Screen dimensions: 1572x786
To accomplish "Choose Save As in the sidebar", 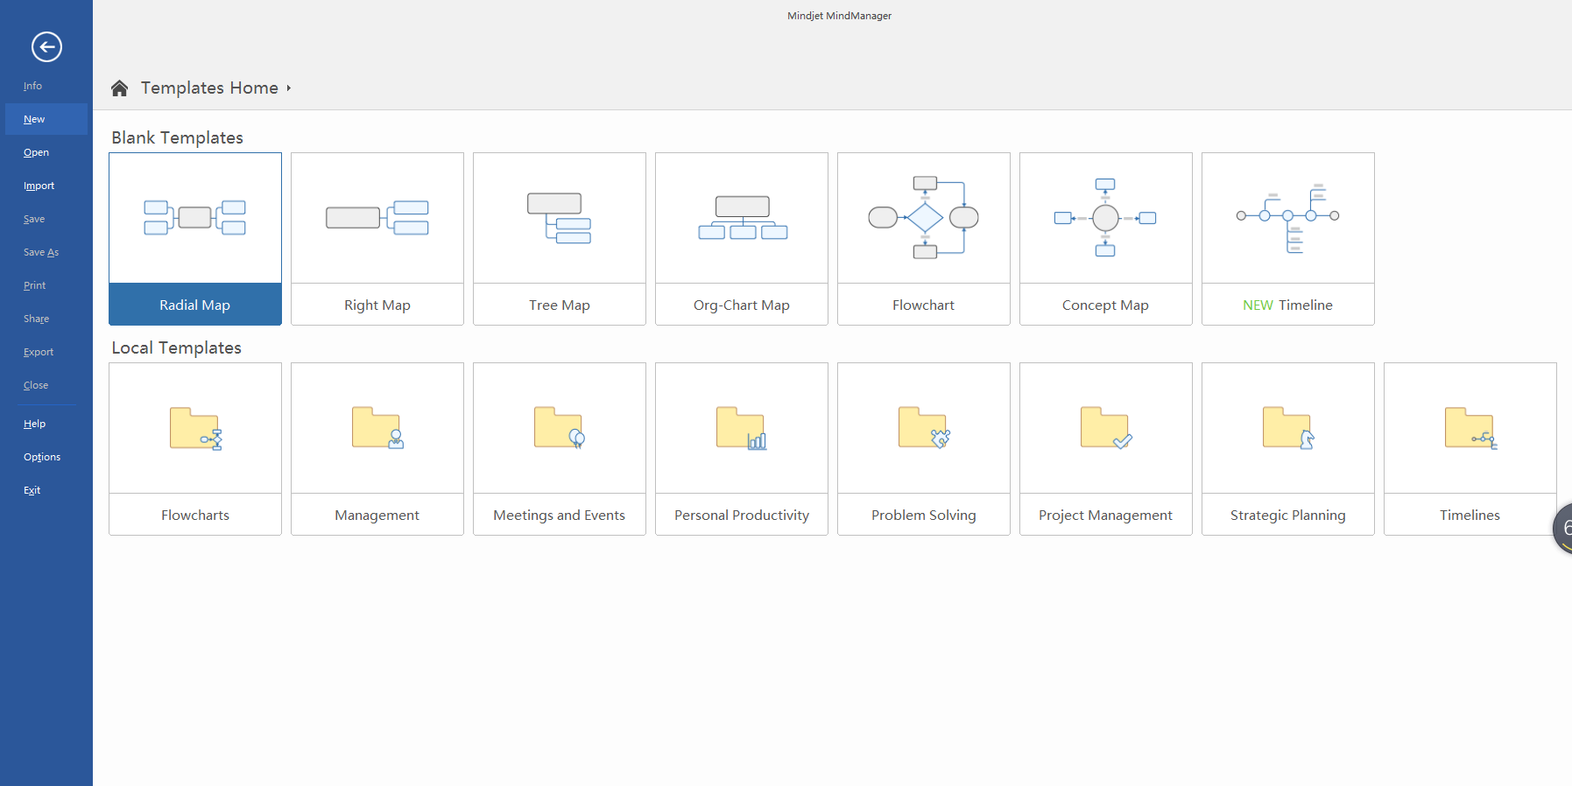I will tap(41, 252).
